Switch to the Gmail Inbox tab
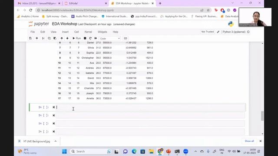The image size is (278, 156). pyautogui.click(x=39, y=3)
